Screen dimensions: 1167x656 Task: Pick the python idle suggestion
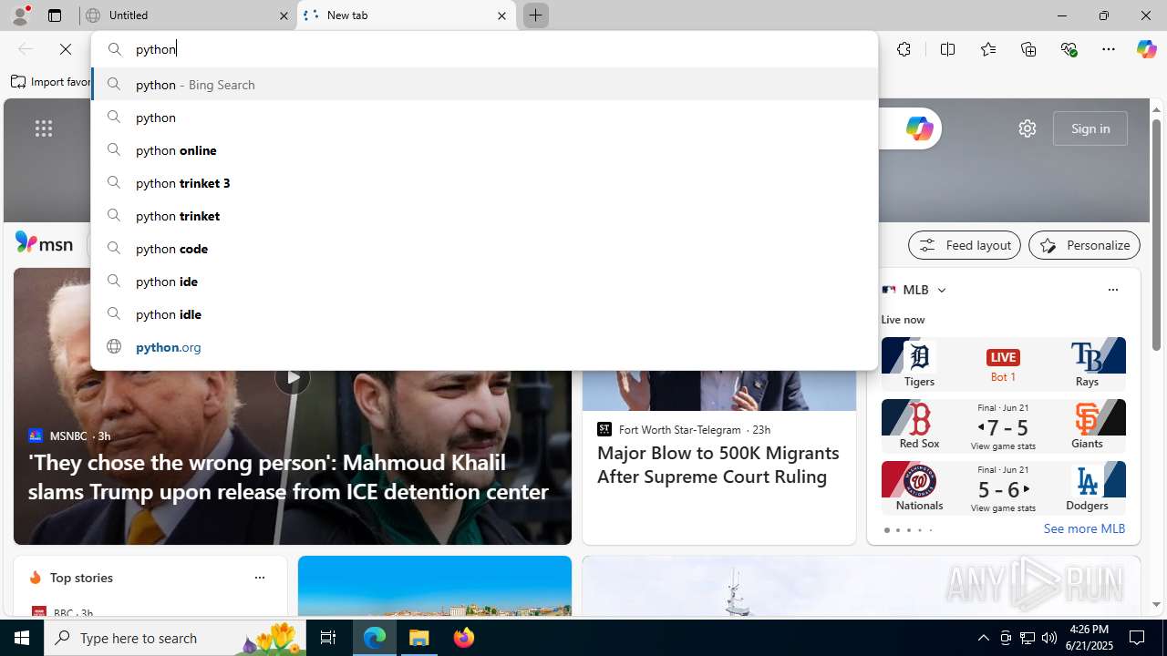pos(484,314)
